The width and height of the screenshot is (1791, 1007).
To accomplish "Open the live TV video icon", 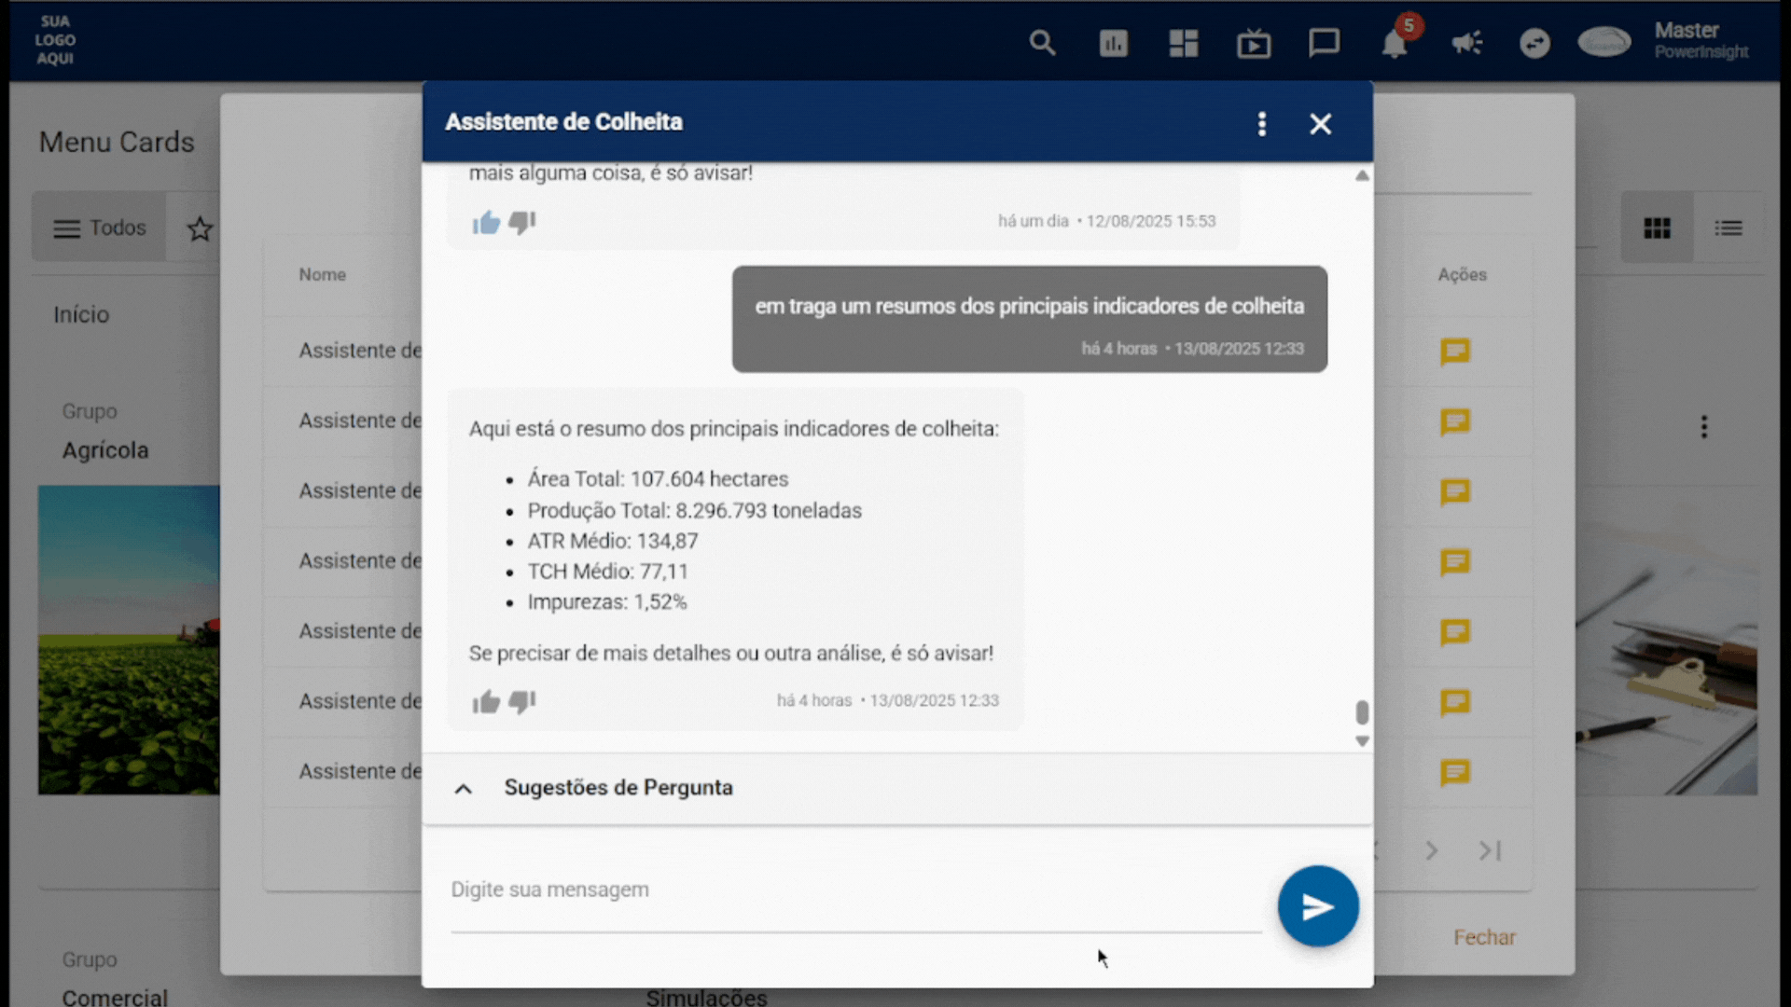I will click(1254, 43).
